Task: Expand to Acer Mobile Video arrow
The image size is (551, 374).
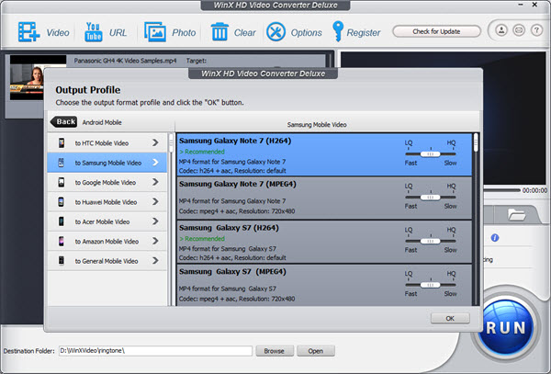Action: (155, 221)
